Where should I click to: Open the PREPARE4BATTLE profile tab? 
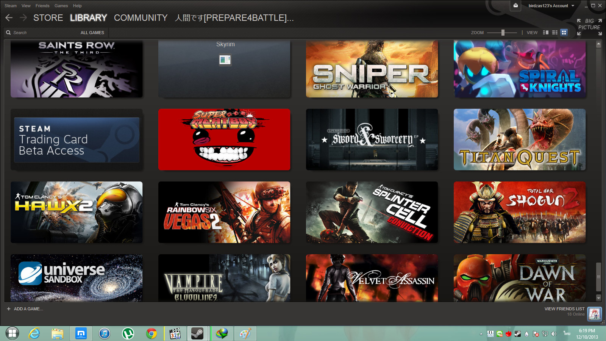234,18
